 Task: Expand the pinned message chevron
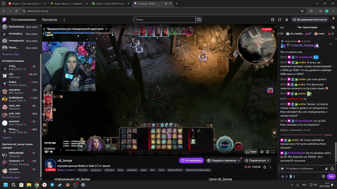tap(331, 44)
